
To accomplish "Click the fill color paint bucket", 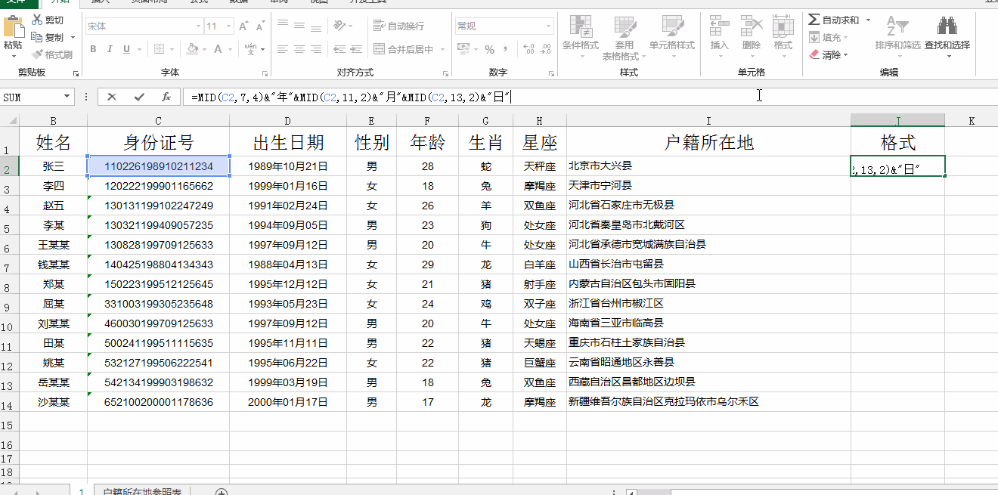I will [x=192, y=49].
